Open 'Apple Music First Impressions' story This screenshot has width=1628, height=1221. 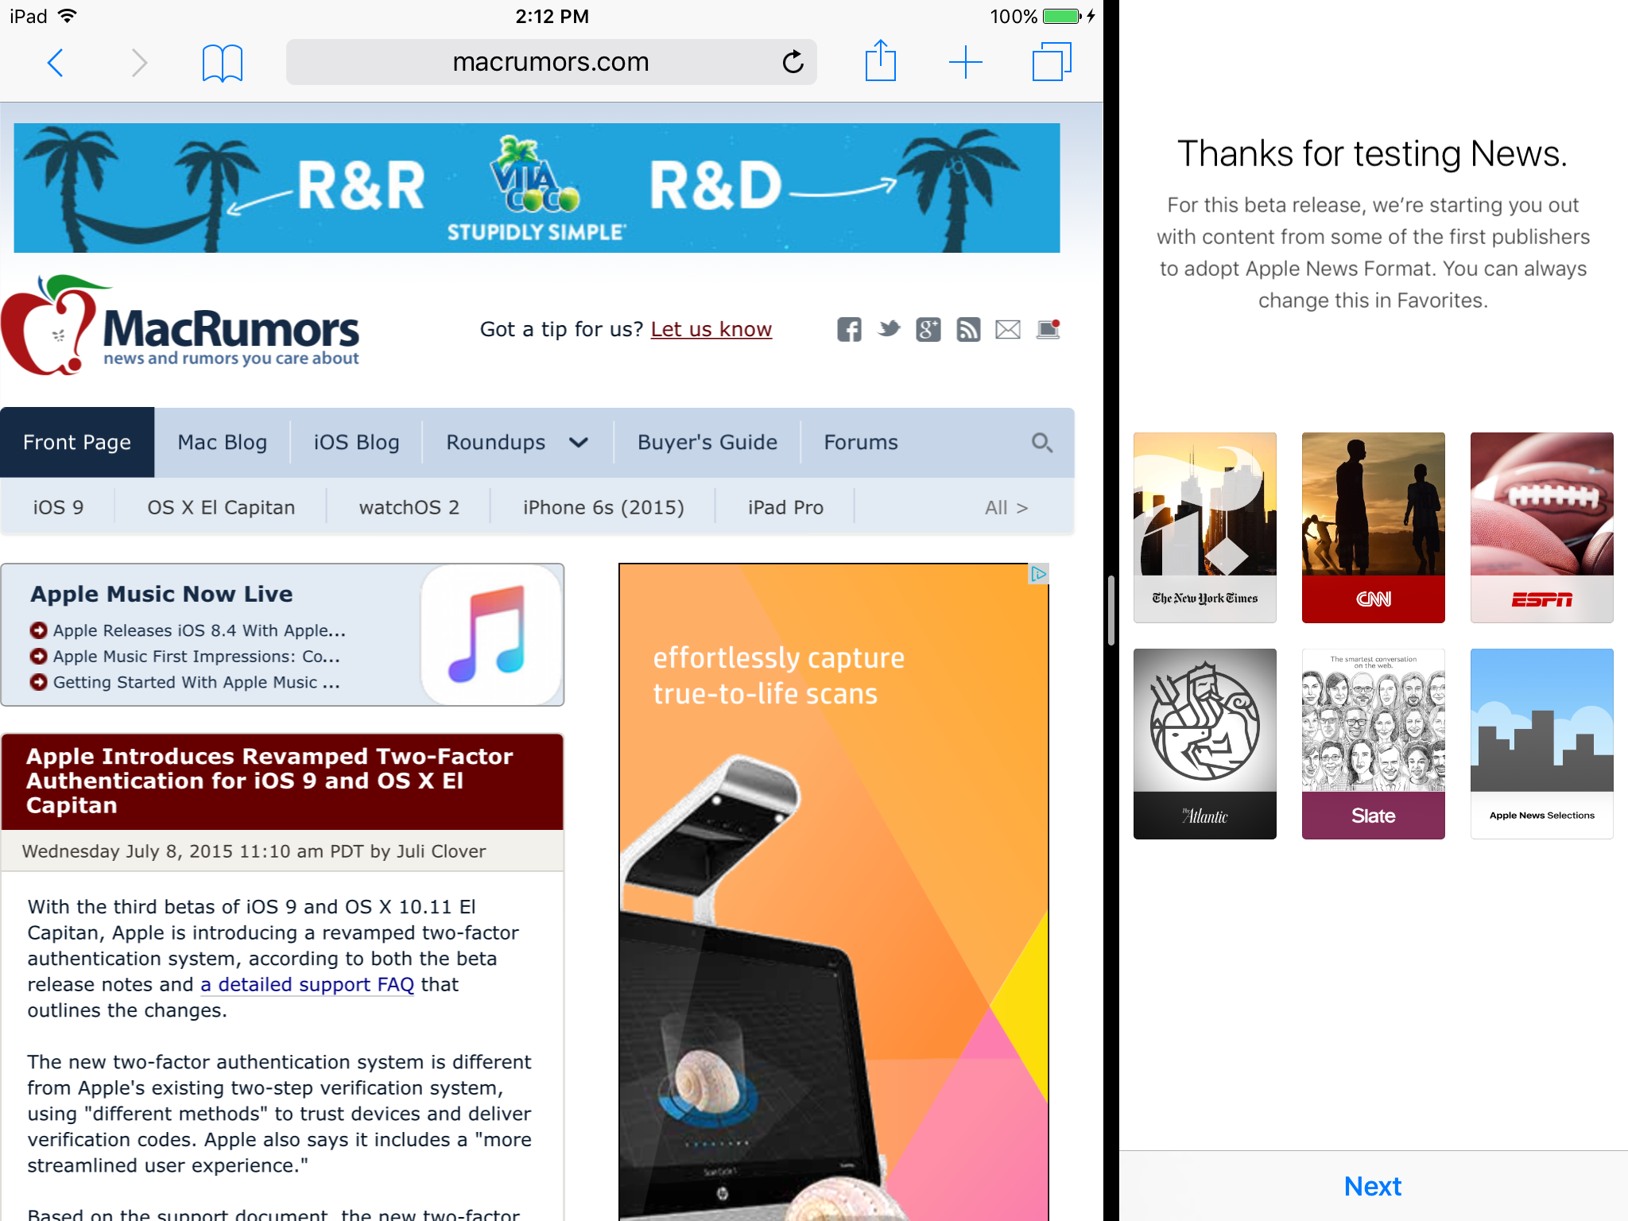[196, 657]
